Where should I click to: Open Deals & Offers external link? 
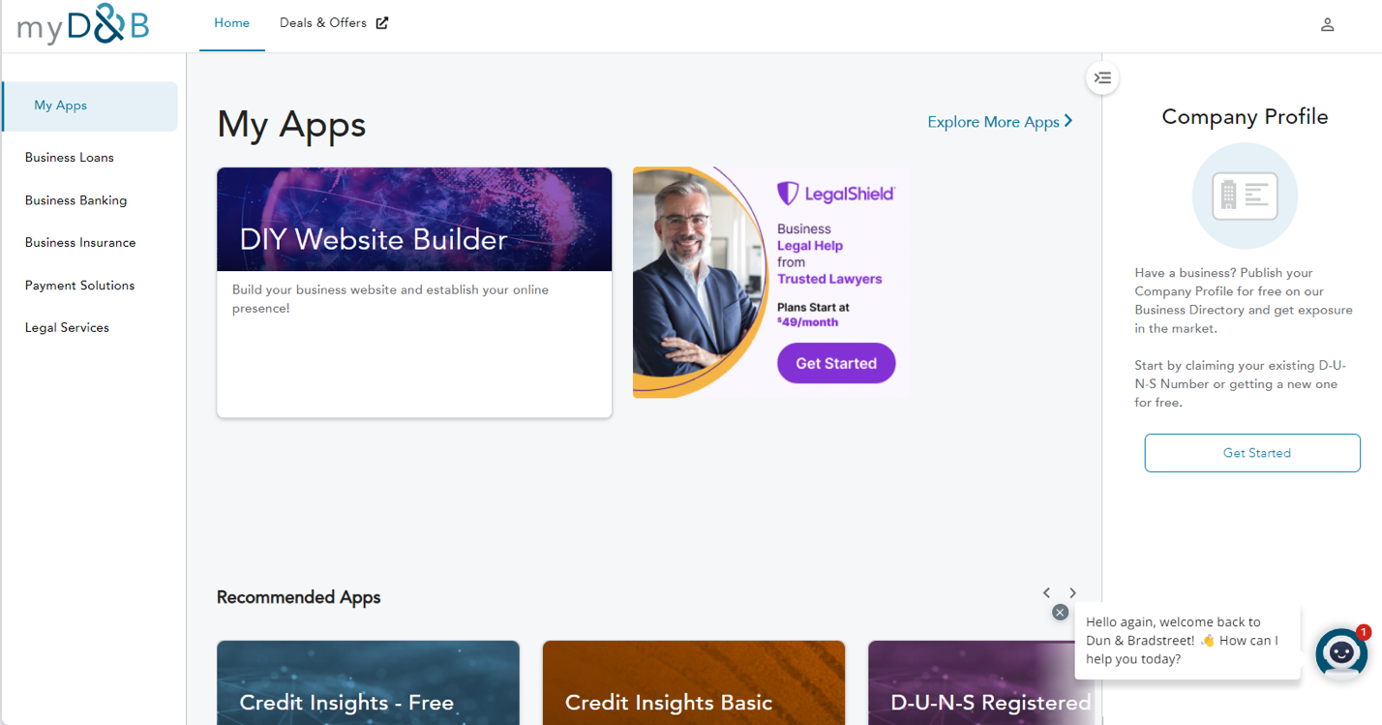333,23
